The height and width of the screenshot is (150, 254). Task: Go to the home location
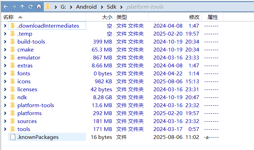(x=39, y=7)
